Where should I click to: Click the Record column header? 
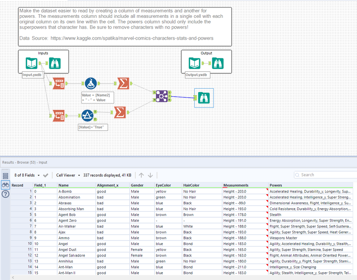click(22, 185)
